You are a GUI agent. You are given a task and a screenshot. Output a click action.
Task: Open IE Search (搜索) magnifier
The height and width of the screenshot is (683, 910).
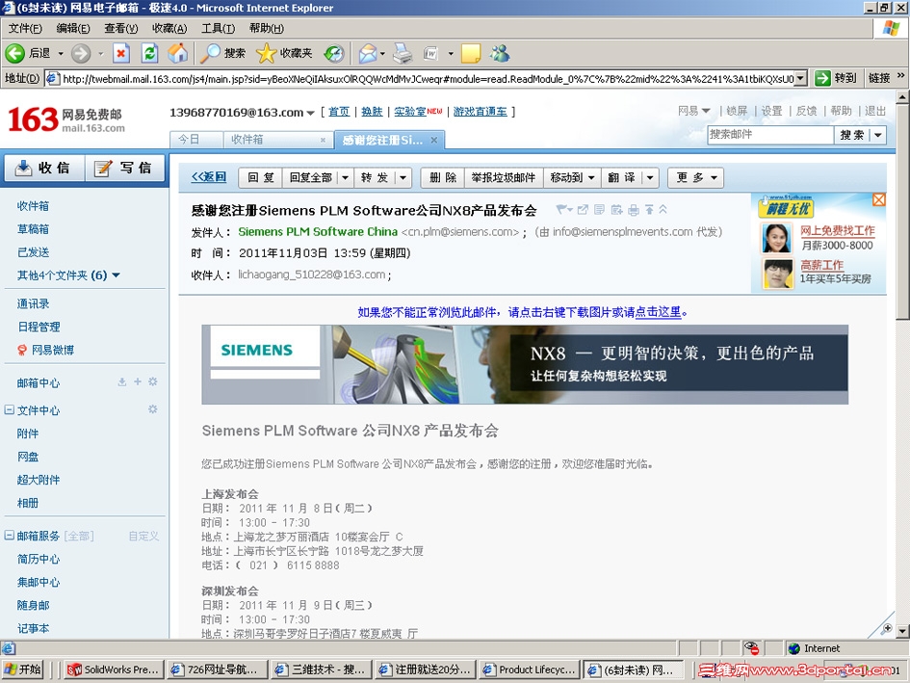coord(222,53)
